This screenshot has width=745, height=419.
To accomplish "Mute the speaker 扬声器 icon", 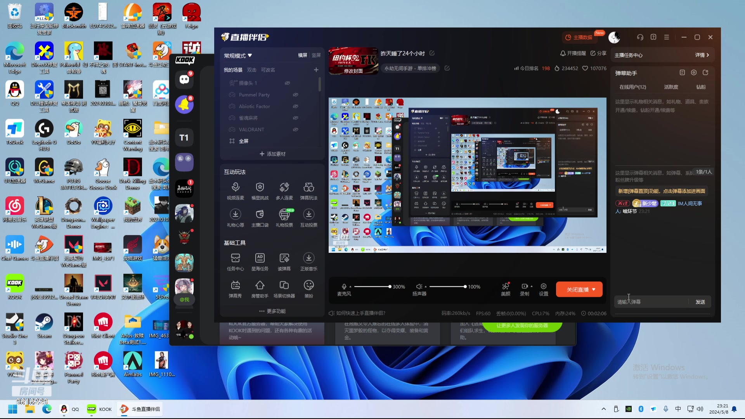I will [x=419, y=287].
